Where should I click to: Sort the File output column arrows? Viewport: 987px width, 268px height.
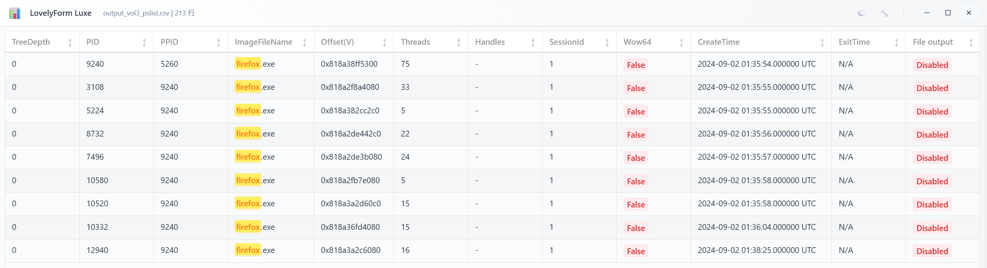tap(971, 42)
